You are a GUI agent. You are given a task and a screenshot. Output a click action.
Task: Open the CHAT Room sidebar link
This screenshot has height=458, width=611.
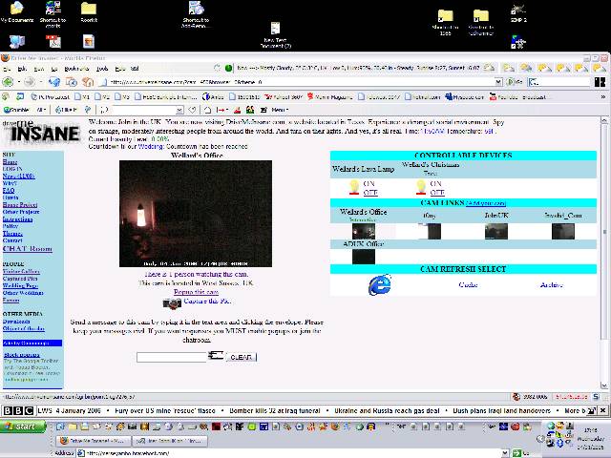[28, 248]
